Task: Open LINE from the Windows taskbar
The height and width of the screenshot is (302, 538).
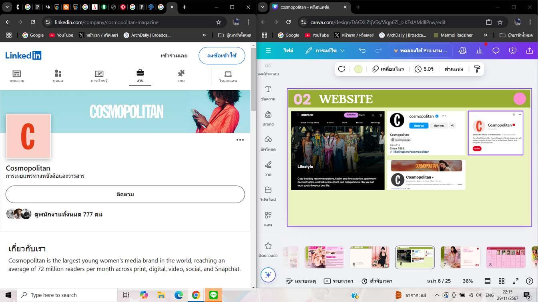Action: (213, 295)
